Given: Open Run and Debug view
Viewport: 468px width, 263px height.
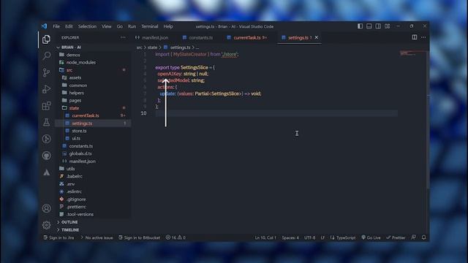Looking at the screenshot, I should tap(46, 89).
